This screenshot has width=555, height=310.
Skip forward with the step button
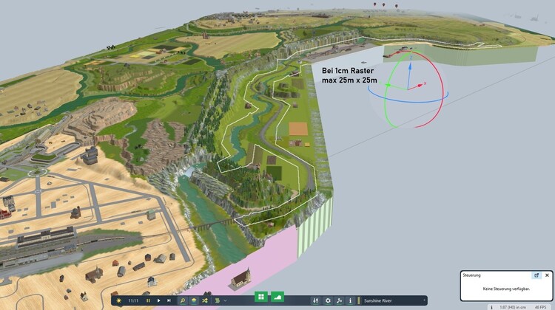169,301
